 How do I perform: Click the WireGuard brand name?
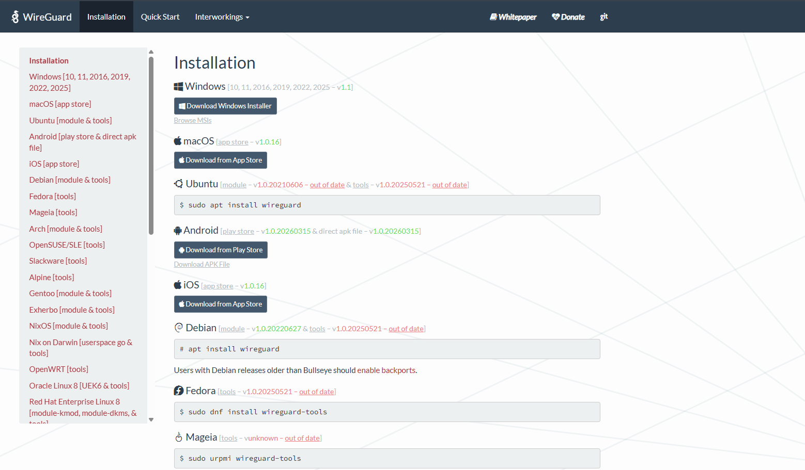coord(48,17)
